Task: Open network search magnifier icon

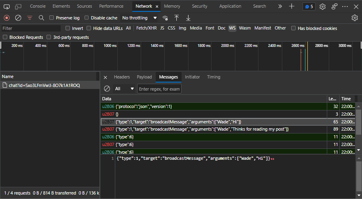Action: [x=41, y=18]
